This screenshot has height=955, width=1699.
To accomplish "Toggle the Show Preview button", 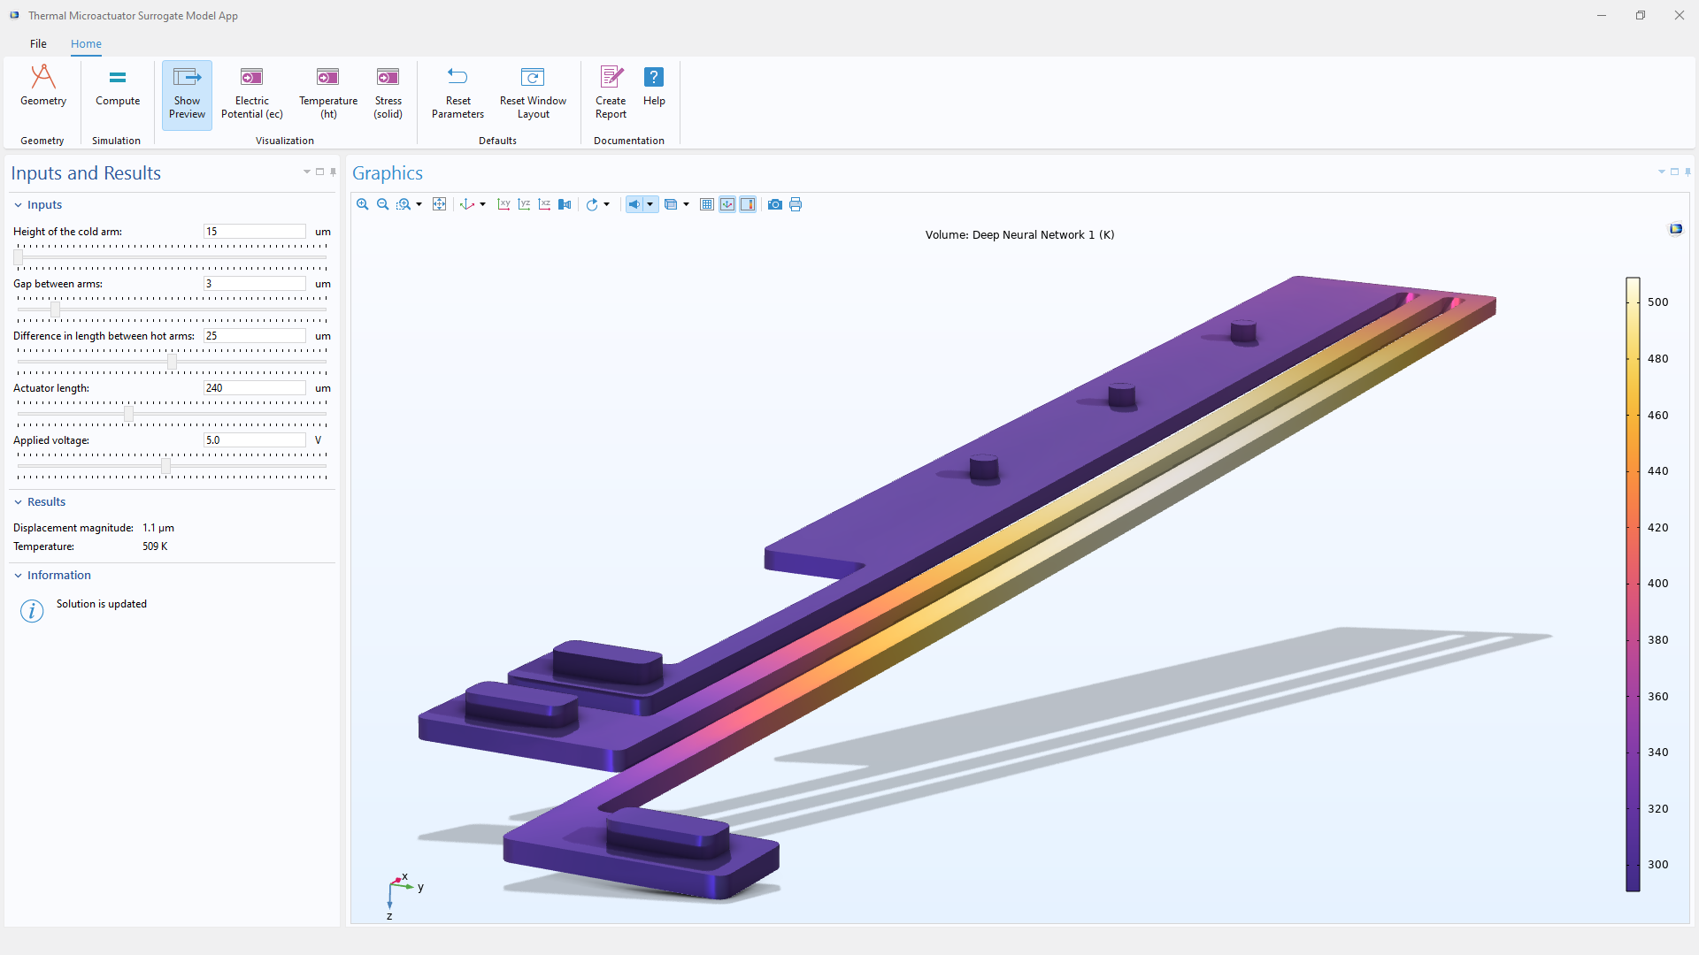I will point(187,93).
